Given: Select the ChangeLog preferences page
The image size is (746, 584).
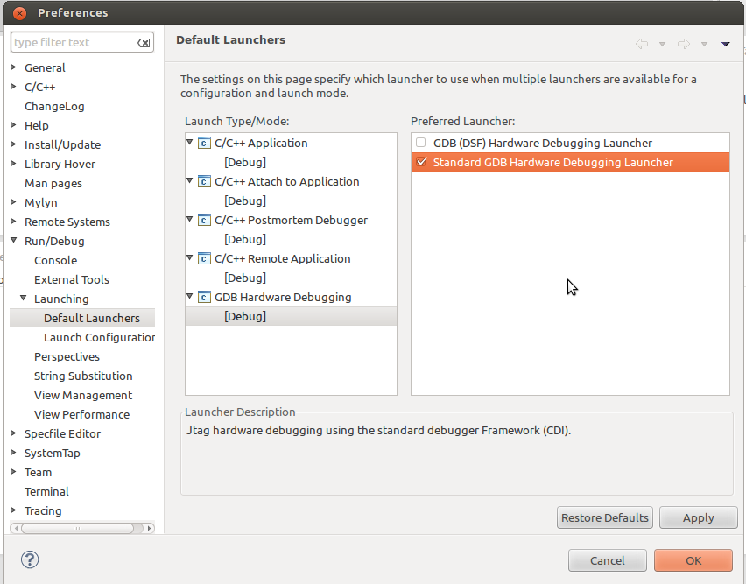Looking at the screenshot, I should [x=54, y=107].
